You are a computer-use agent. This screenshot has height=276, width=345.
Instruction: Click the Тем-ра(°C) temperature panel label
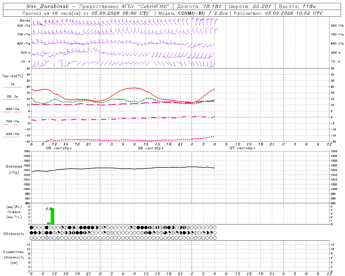[x=13, y=76]
